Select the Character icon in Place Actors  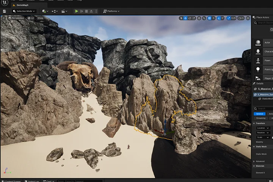click(x=258, y=52)
